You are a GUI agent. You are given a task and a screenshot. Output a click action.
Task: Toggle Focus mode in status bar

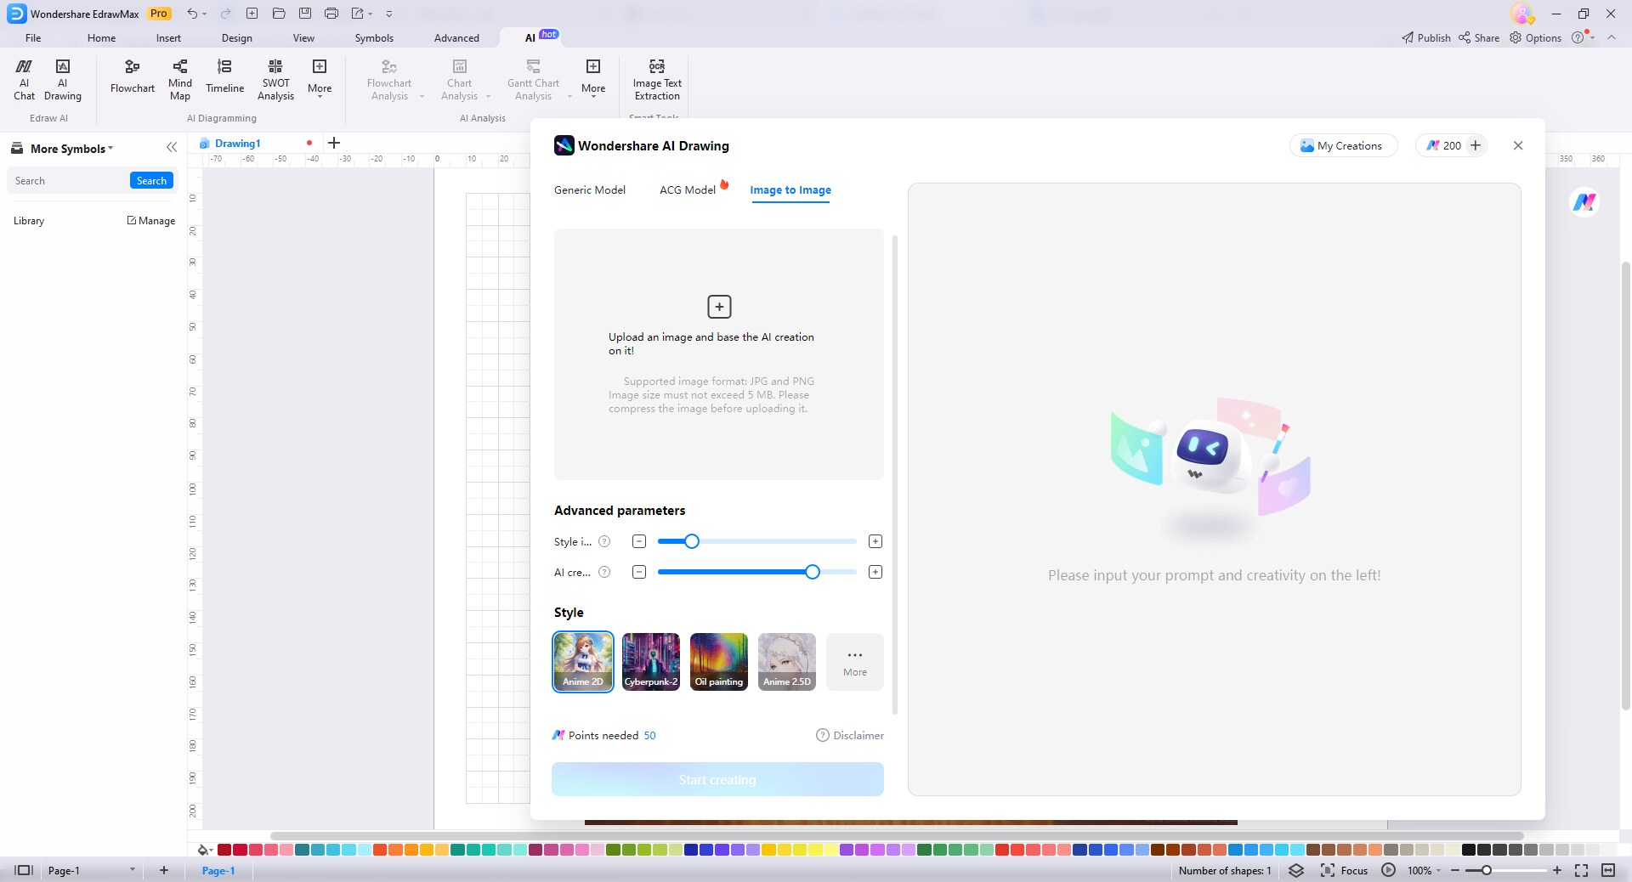point(1344,870)
